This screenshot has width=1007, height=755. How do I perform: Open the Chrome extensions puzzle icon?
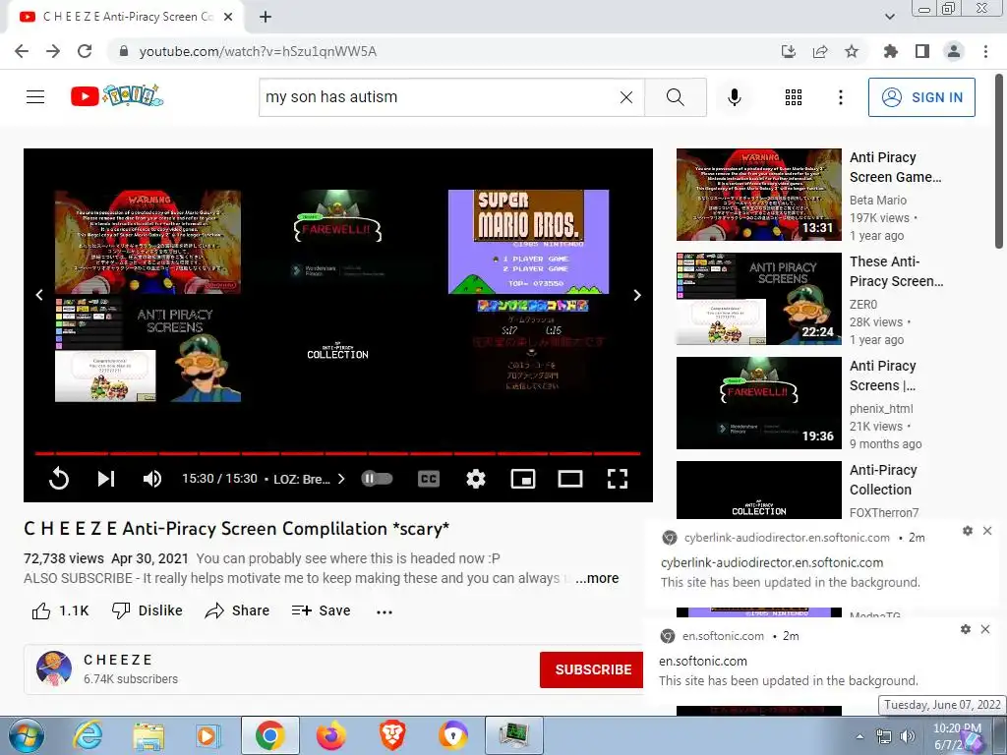(891, 51)
